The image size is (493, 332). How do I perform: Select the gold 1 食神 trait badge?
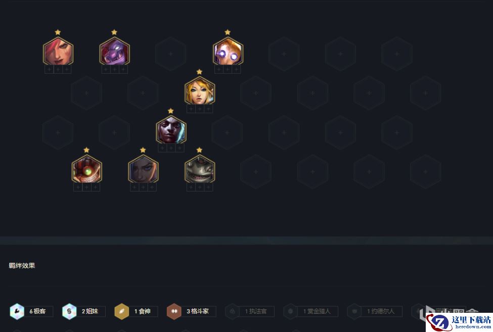click(x=136, y=311)
